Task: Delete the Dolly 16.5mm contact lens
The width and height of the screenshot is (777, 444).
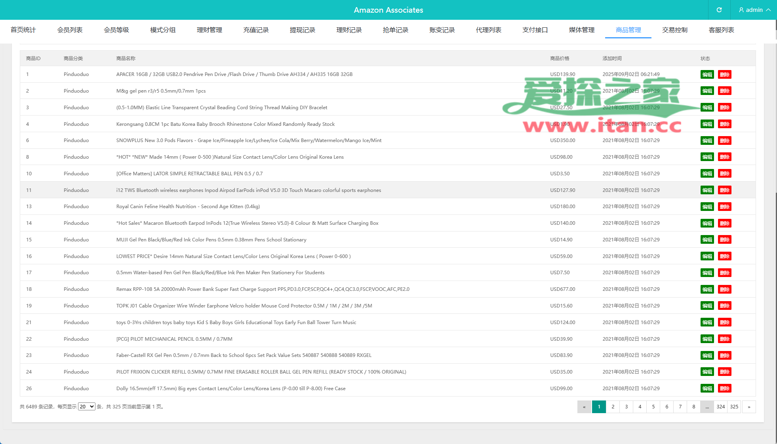Action: point(724,389)
